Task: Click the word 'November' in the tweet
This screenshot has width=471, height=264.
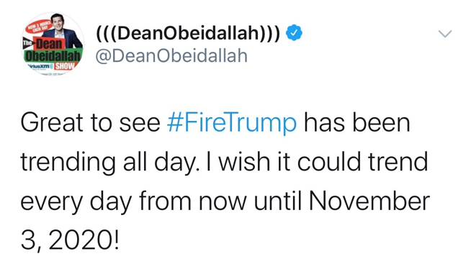Action: [x=369, y=201]
